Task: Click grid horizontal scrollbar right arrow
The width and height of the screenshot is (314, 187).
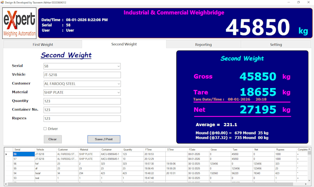Action: click(x=306, y=184)
